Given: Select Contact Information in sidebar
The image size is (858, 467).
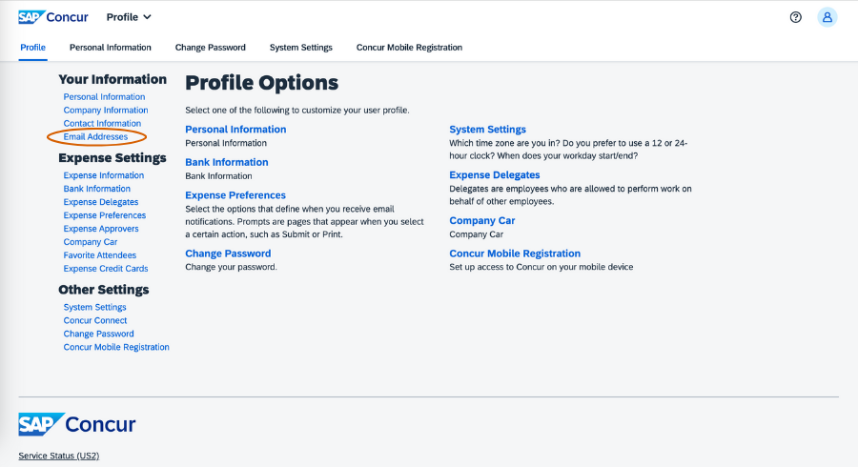Looking at the screenshot, I should (x=102, y=124).
